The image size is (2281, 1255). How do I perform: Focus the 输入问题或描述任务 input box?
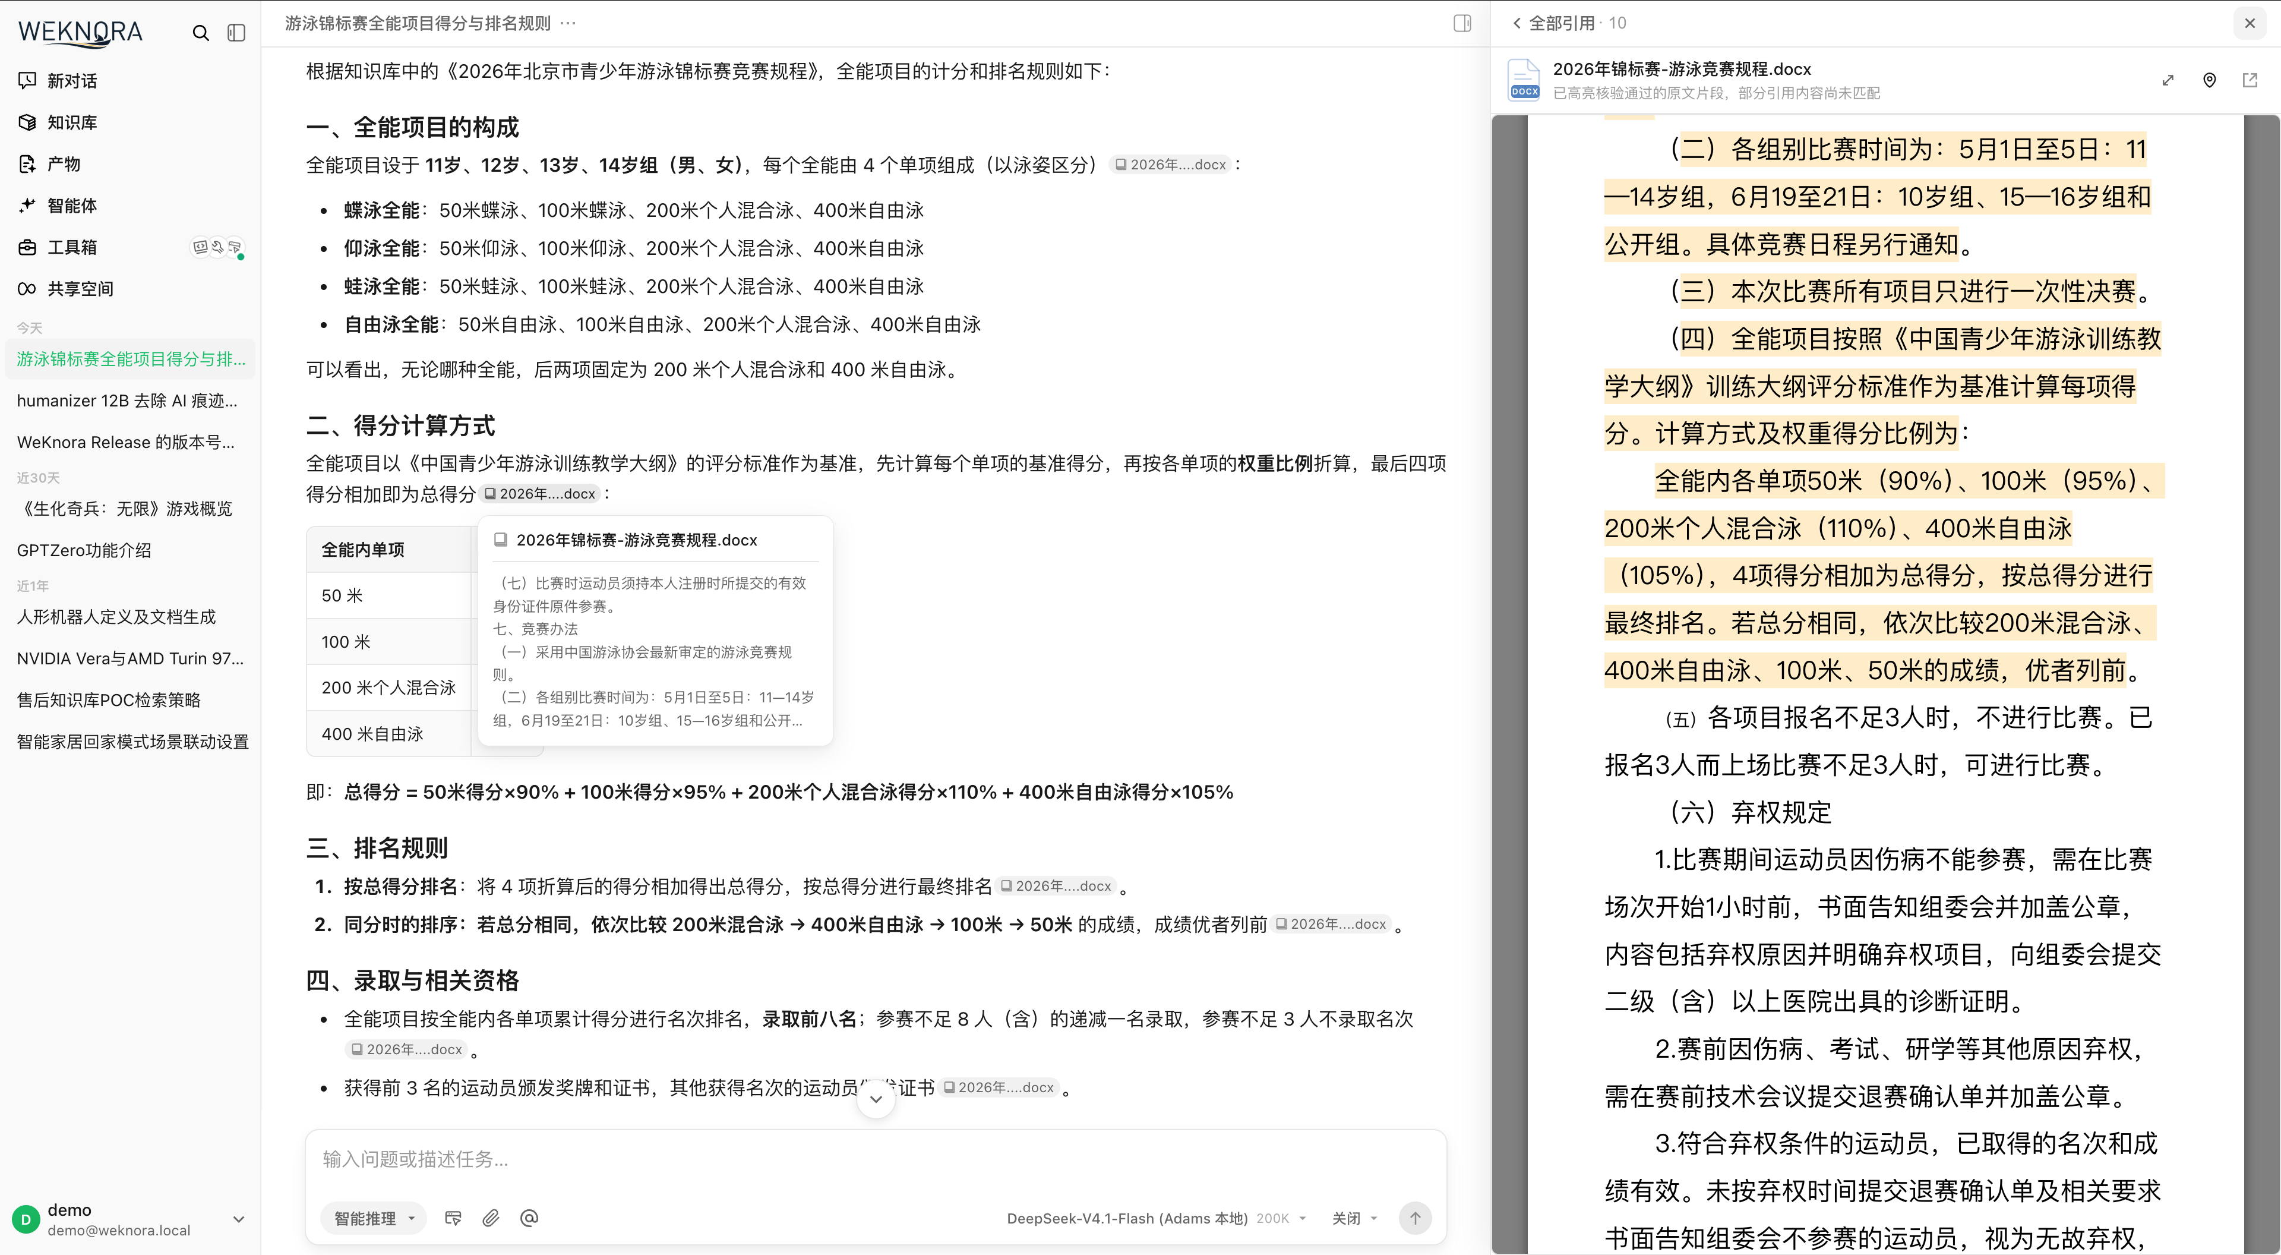click(x=875, y=1159)
